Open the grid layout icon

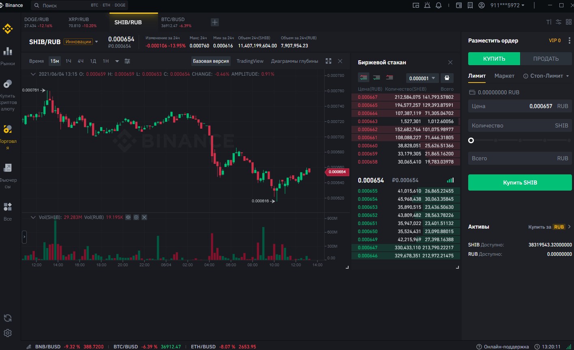[569, 22]
